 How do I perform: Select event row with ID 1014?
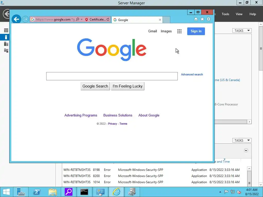point(154,182)
